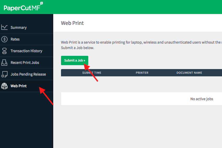The image size is (222, 148).
Task: Click the Summary line chart icon
Action: [x=4, y=27]
